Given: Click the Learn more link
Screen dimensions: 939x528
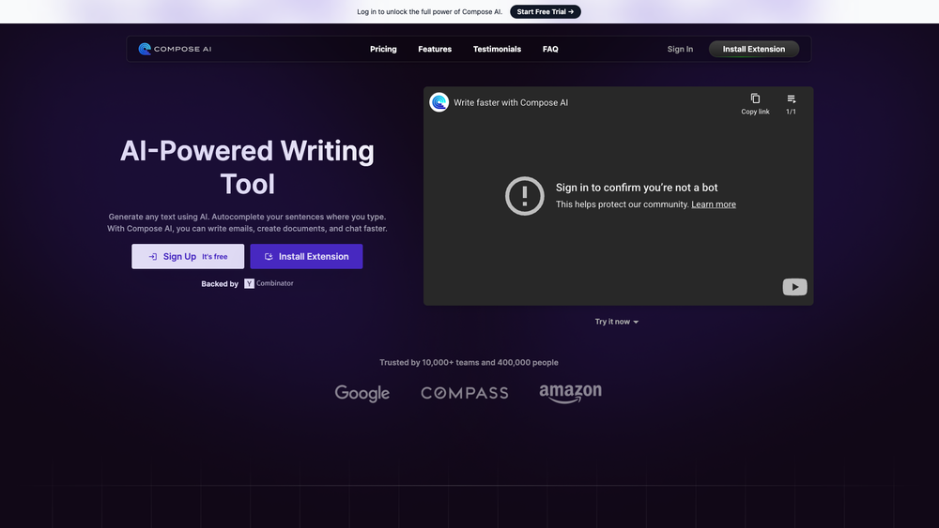Looking at the screenshot, I should [x=714, y=204].
